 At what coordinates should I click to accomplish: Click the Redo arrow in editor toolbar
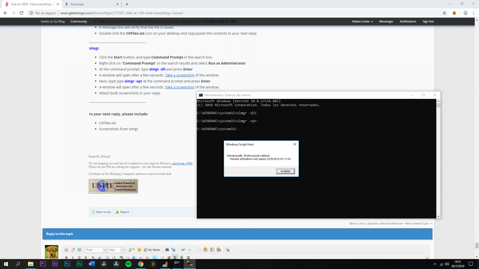(190, 250)
